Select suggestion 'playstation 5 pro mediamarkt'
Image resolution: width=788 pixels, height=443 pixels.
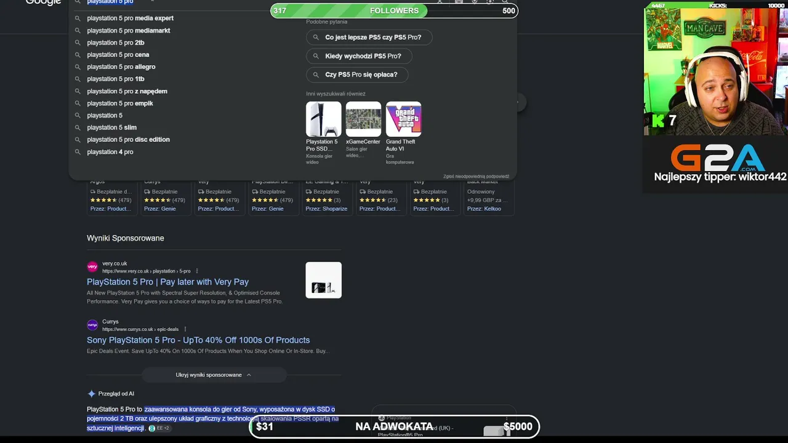(128, 31)
